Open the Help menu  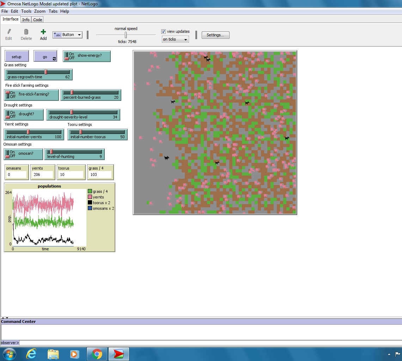pos(65,11)
